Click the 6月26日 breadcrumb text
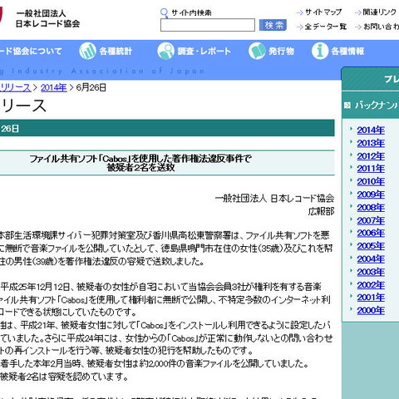Viewport: 399px width, 399px height. tap(91, 88)
